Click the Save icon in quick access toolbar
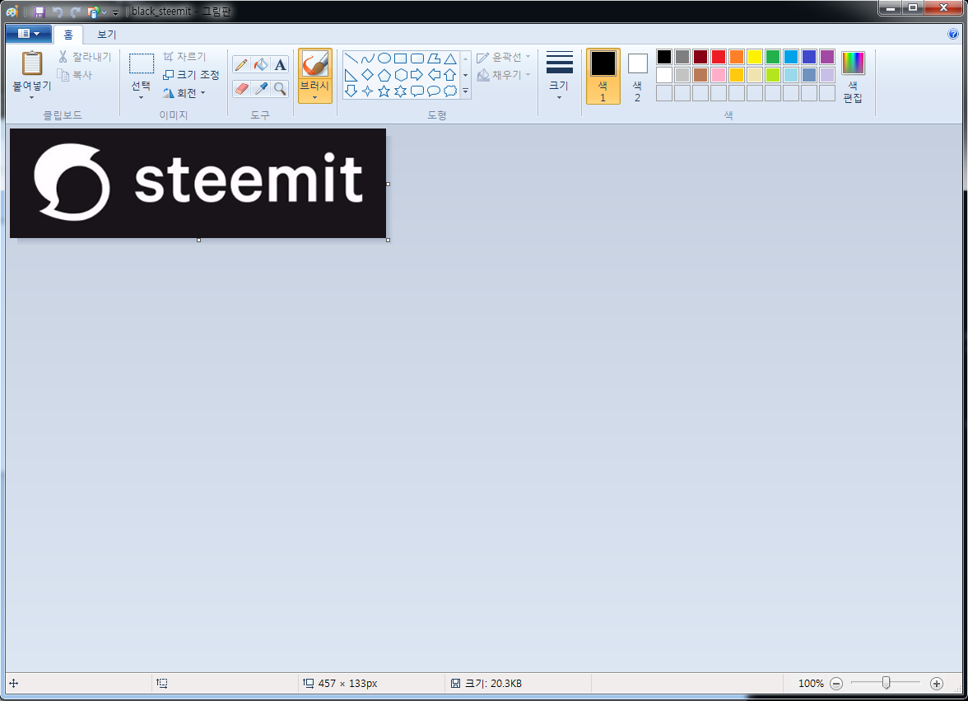 tap(40, 12)
